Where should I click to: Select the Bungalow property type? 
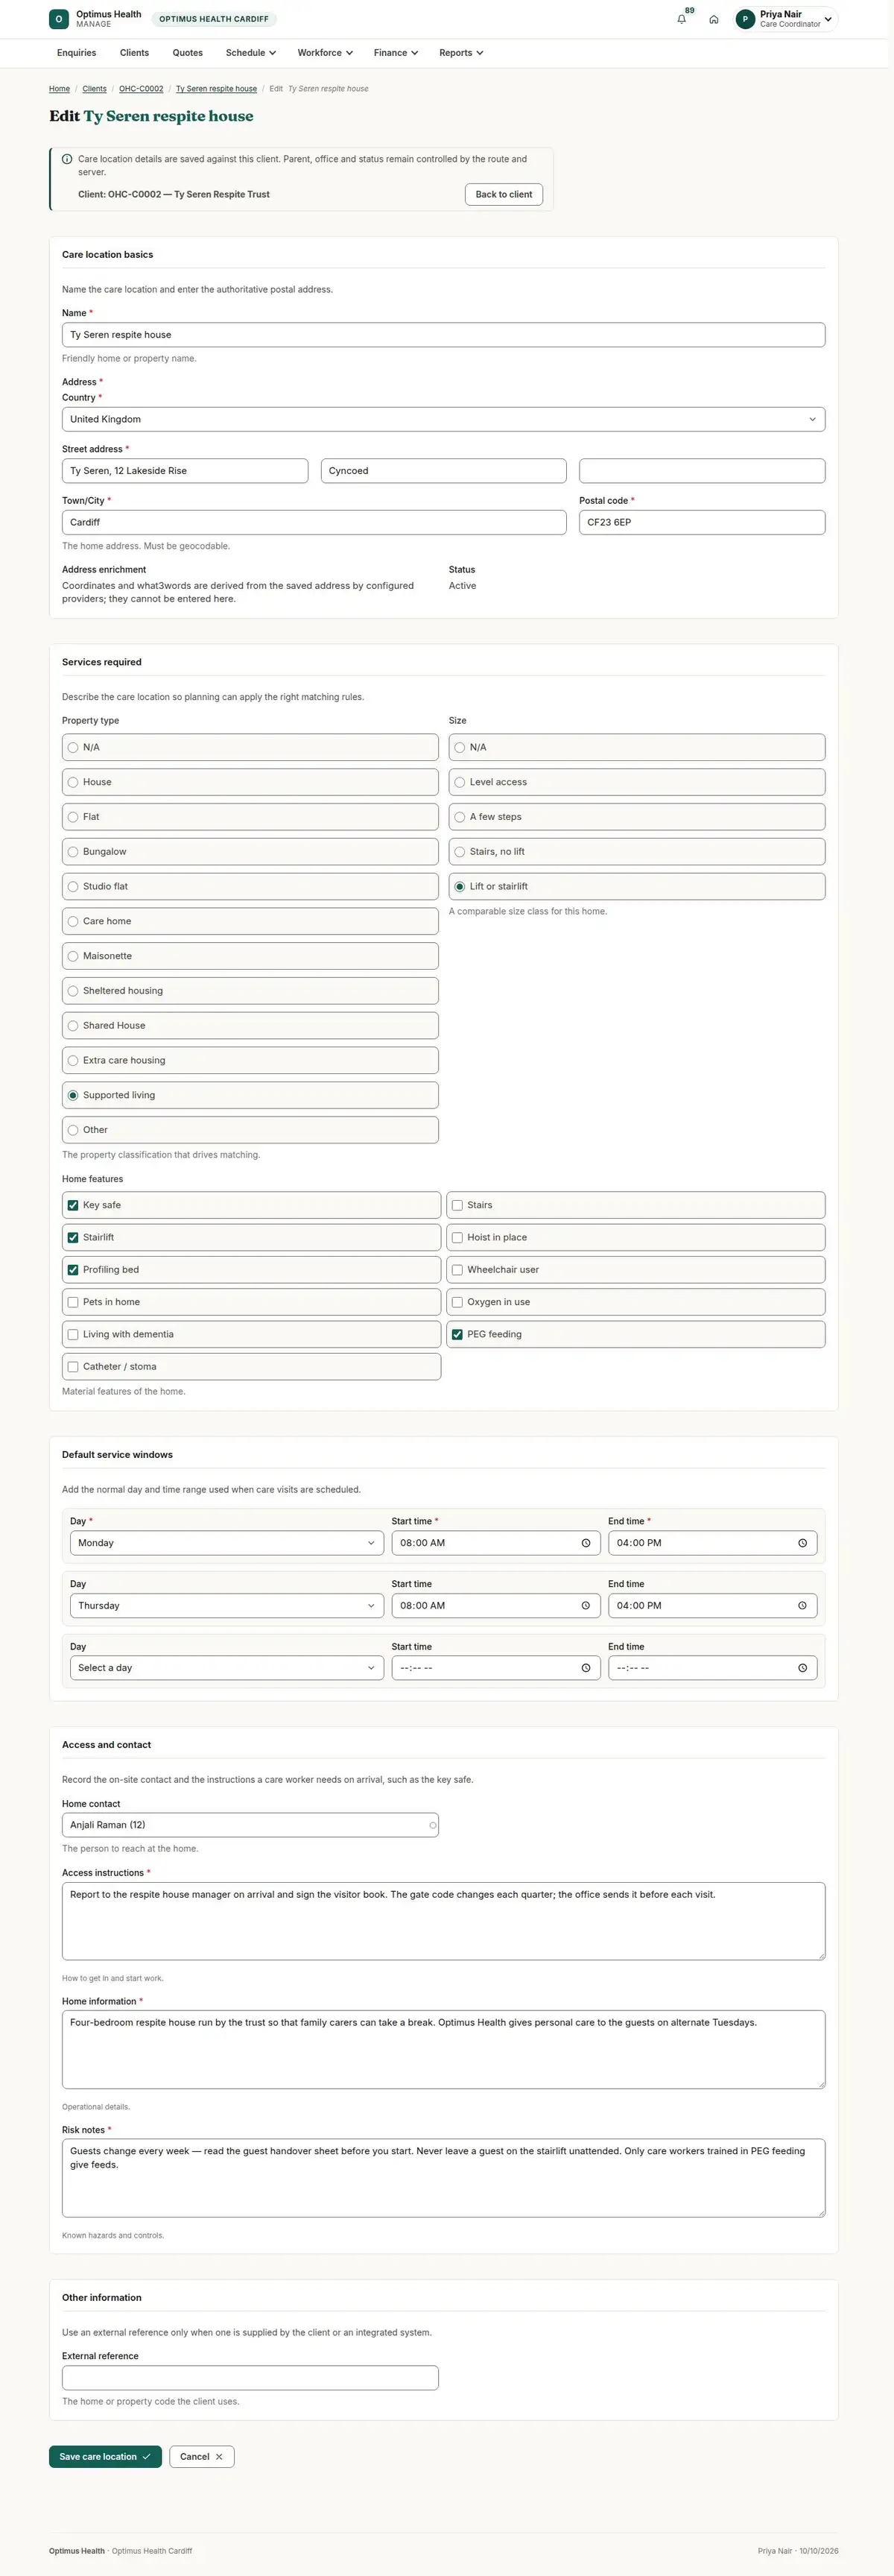coord(250,852)
